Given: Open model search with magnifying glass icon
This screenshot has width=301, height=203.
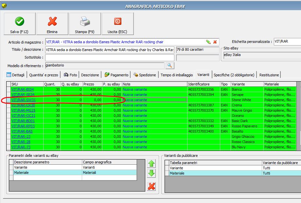Looking at the screenshot, I should click(170, 65).
